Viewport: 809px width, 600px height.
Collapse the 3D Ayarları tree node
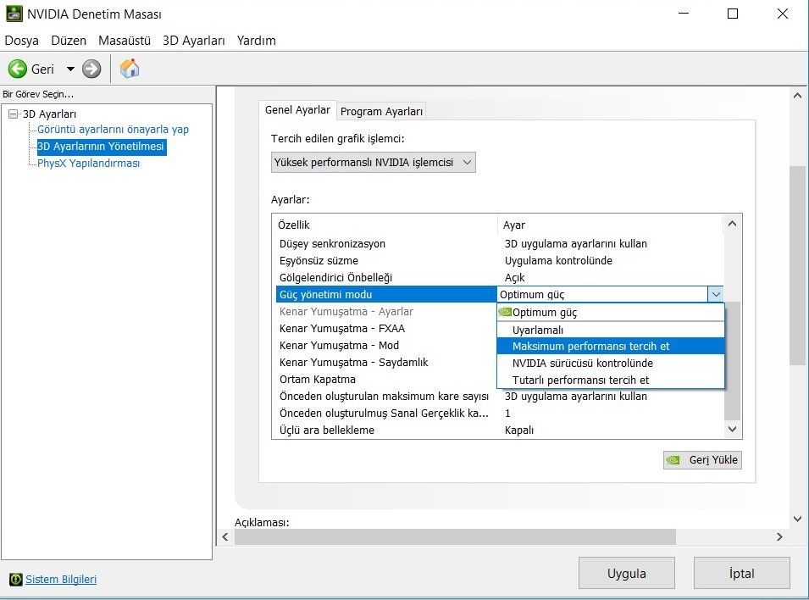coord(14,114)
